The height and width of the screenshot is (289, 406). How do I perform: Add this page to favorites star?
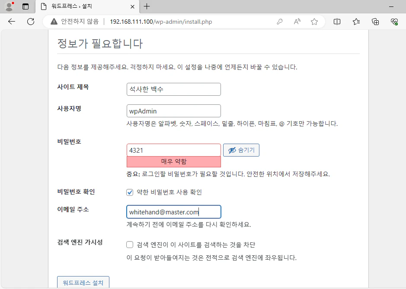pos(314,22)
